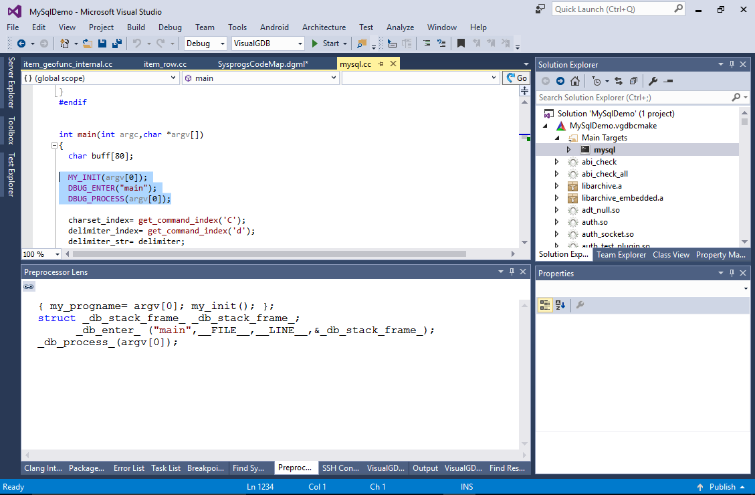This screenshot has height=495, width=755.
Task: Save the current file with Save icon
Action: click(x=102, y=43)
